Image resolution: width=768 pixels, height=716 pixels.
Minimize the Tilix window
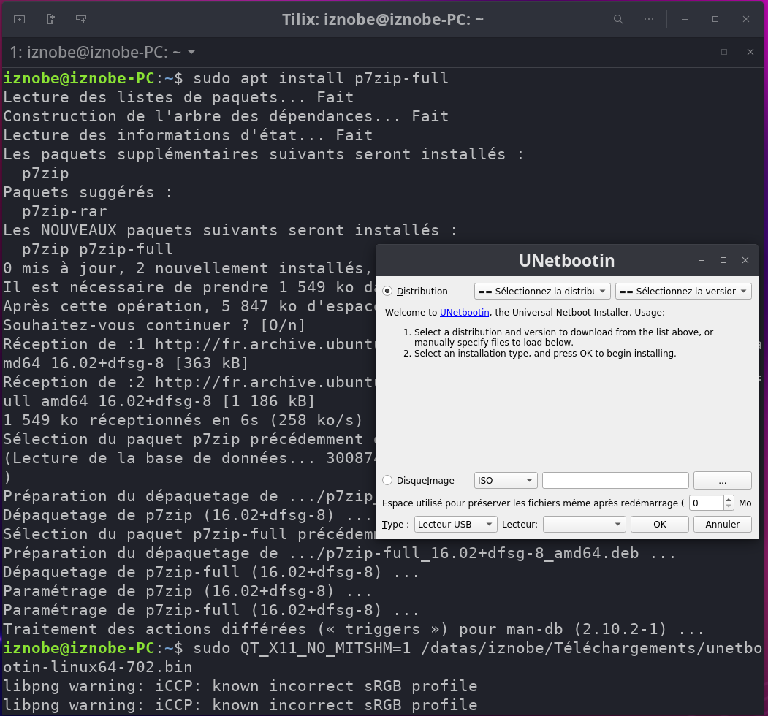(x=685, y=19)
